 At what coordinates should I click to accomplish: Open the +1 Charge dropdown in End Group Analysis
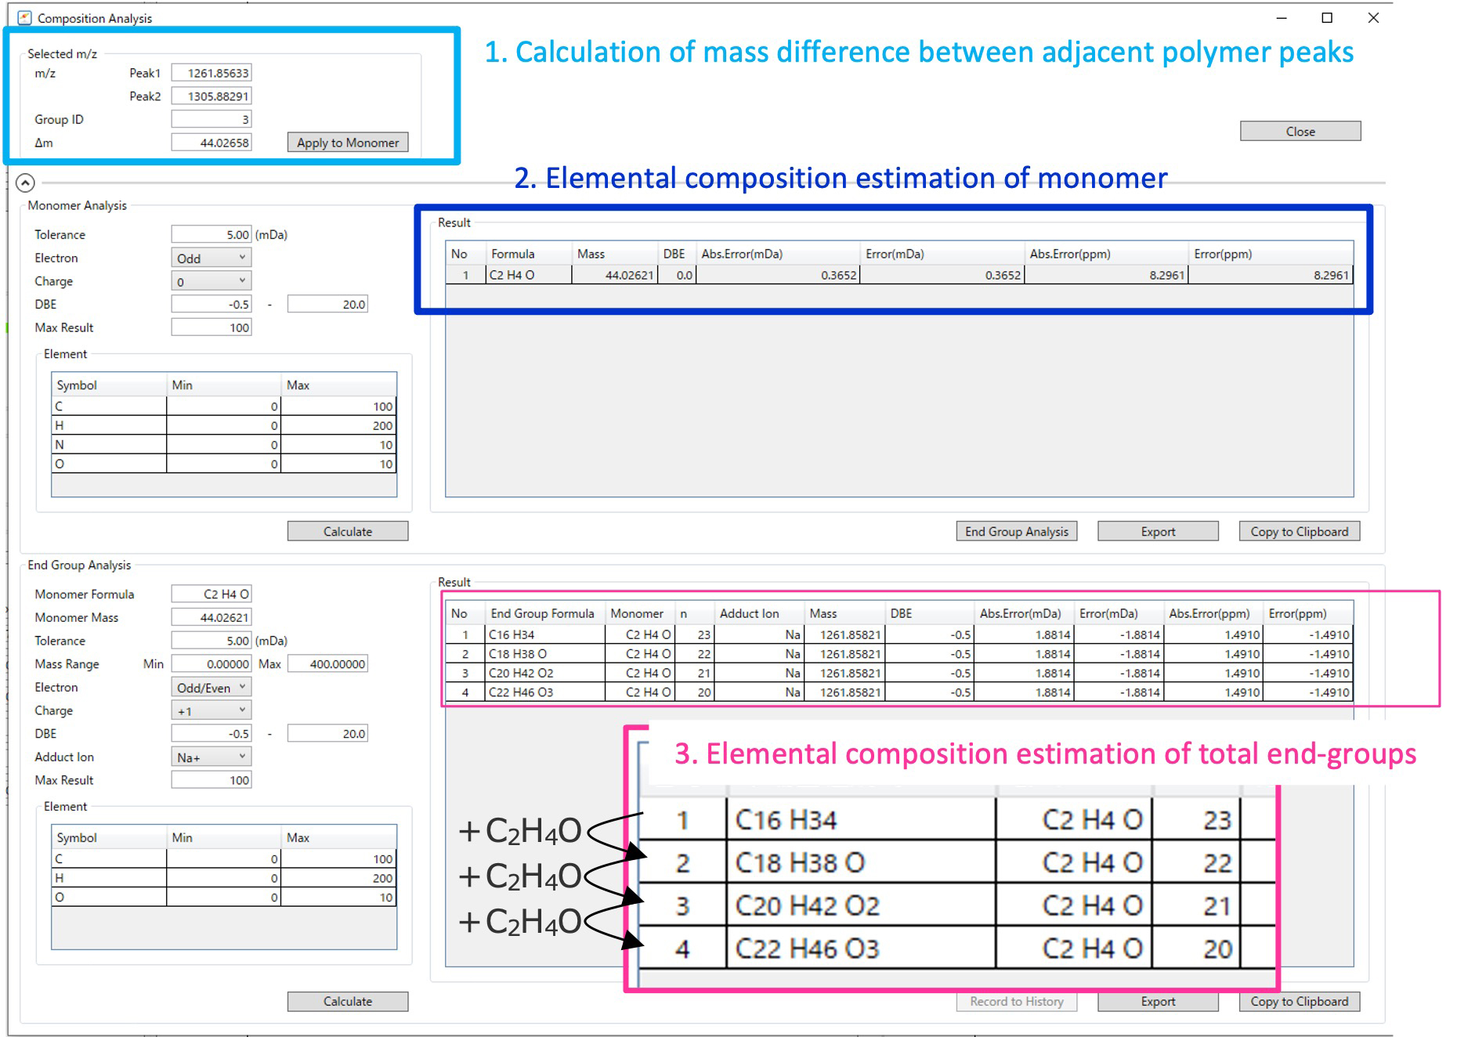[x=210, y=710]
